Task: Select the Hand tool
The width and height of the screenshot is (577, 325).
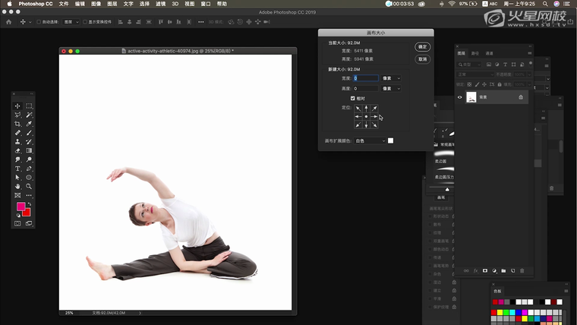Action: (17, 186)
